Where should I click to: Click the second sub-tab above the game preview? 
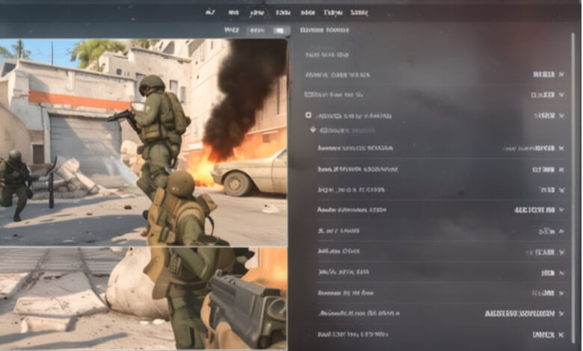257,30
